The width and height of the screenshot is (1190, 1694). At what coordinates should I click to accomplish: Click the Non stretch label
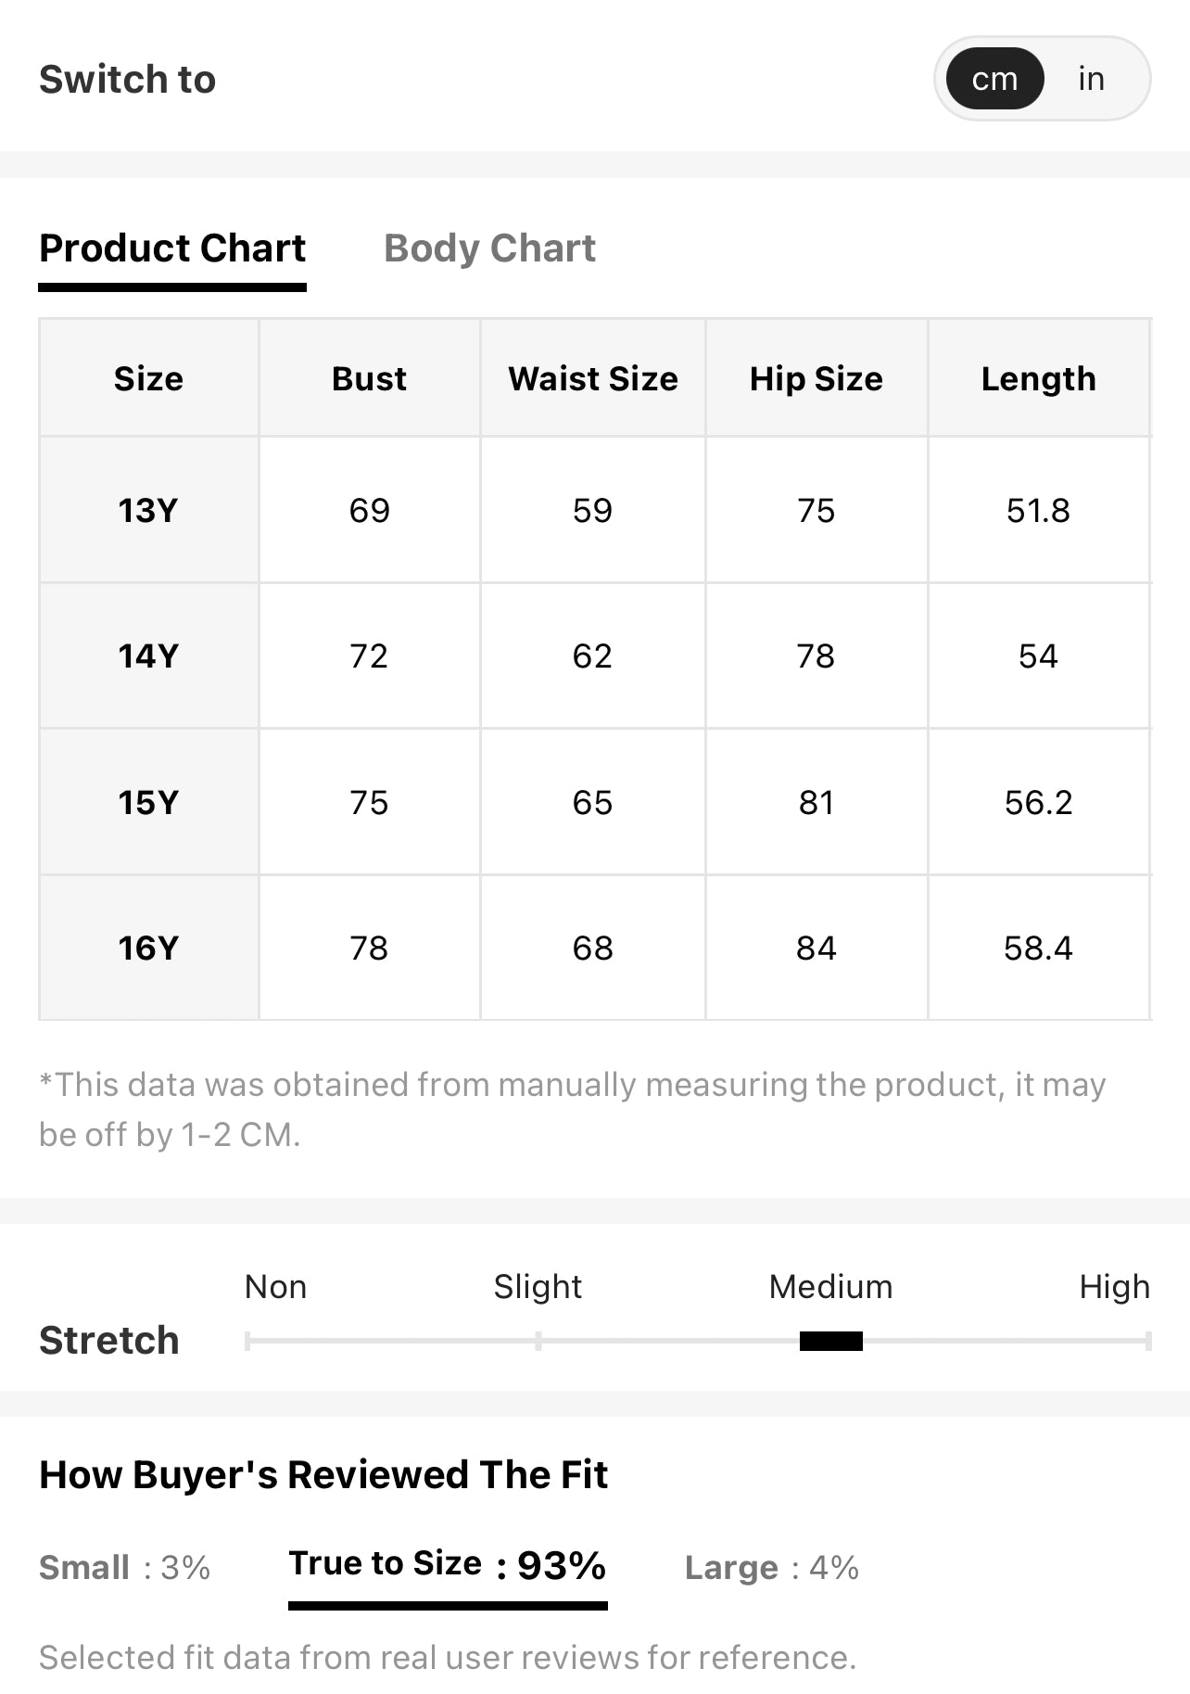pyautogui.click(x=275, y=1287)
